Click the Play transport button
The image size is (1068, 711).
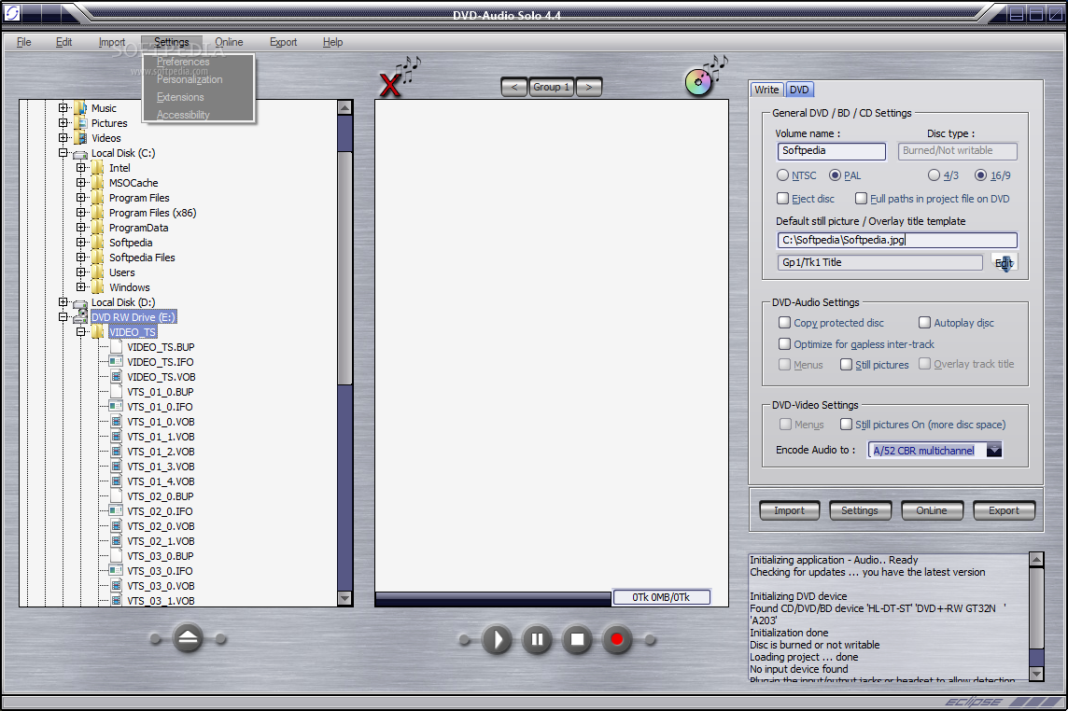pos(497,639)
